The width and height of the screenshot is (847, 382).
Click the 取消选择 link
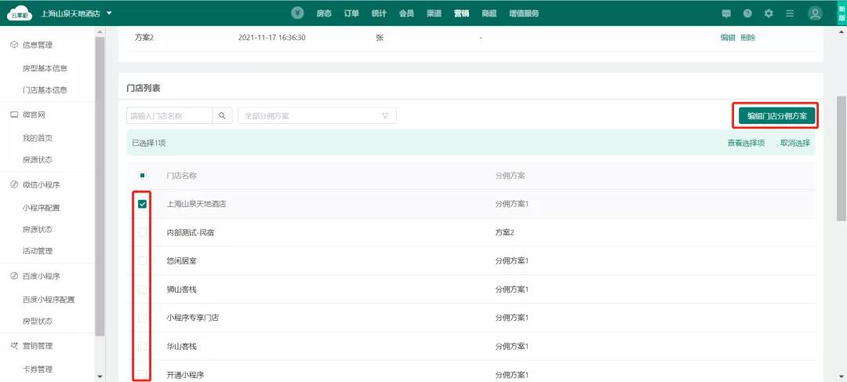(x=794, y=144)
